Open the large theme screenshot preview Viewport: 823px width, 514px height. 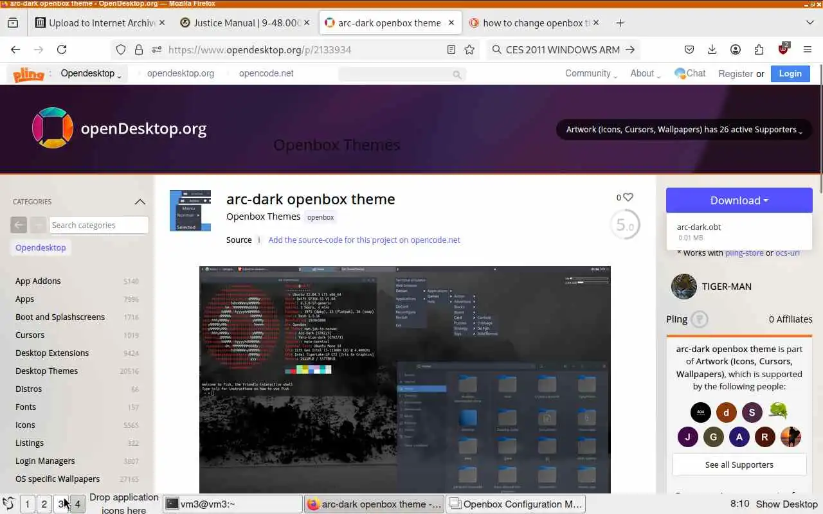(405, 379)
